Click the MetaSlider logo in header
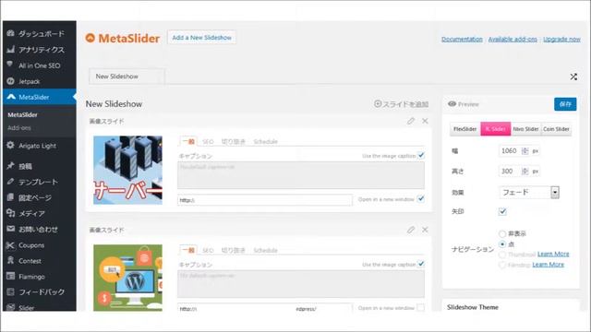Image resolution: width=591 pixels, height=332 pixels. coord(123,38)
